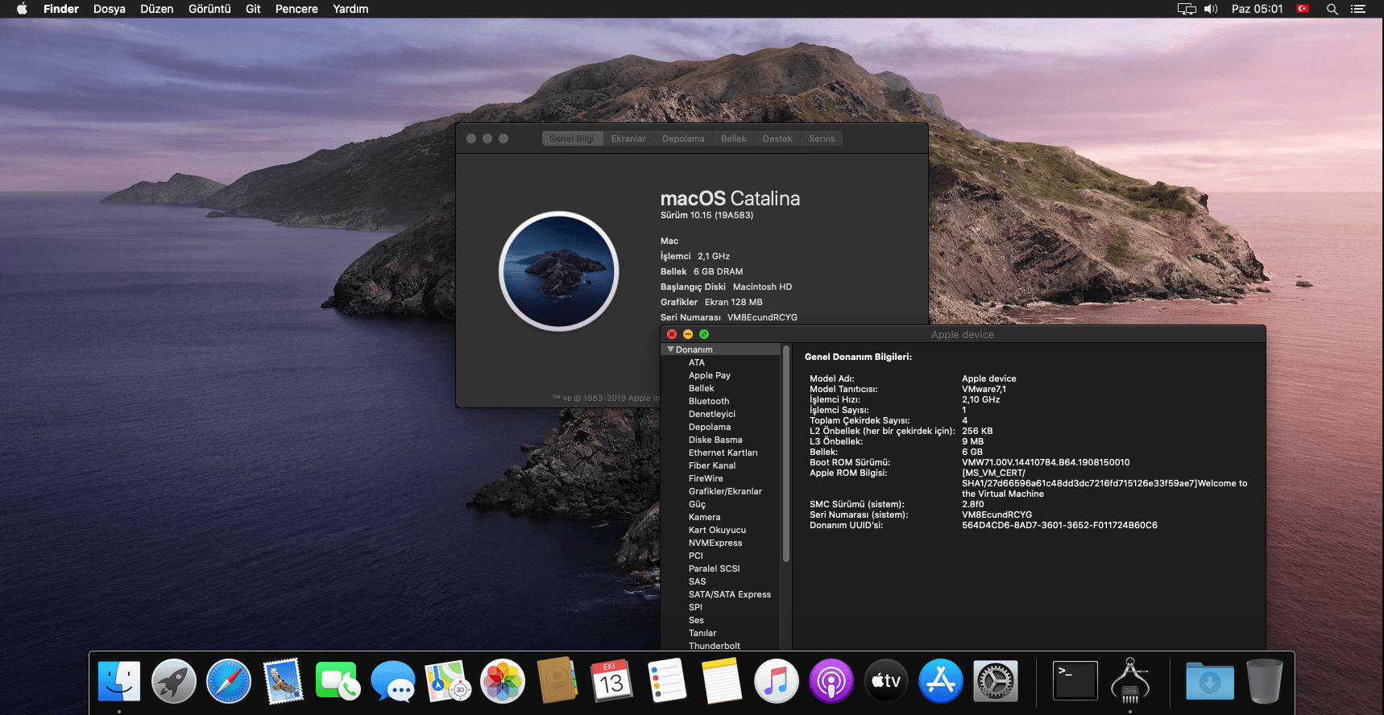Screen dimensions: 1384x715
Task: Open the Düzen menu
Action: [x=157, y=9]
